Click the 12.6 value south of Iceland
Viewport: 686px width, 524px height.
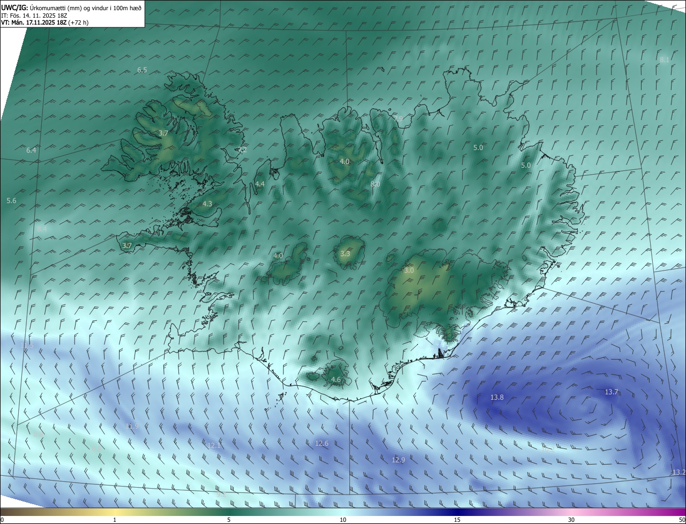point(322,444)
